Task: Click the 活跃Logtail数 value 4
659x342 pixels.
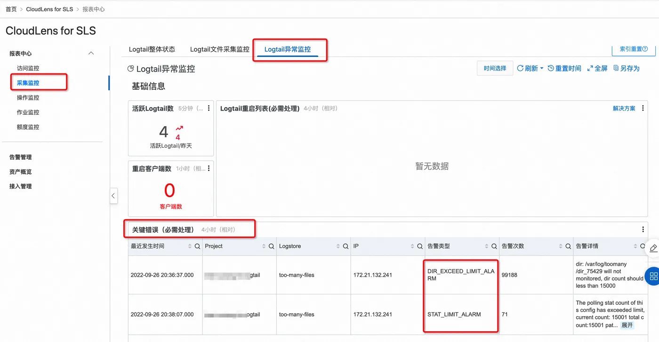Action: [x=164, y=132]
